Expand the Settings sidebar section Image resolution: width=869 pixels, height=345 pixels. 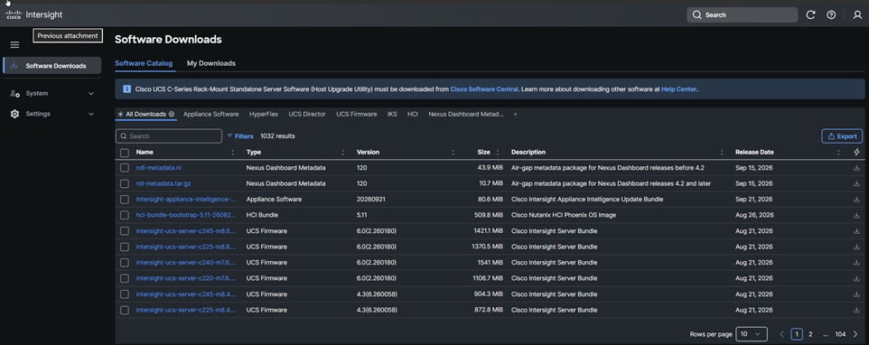coord(52,114)
